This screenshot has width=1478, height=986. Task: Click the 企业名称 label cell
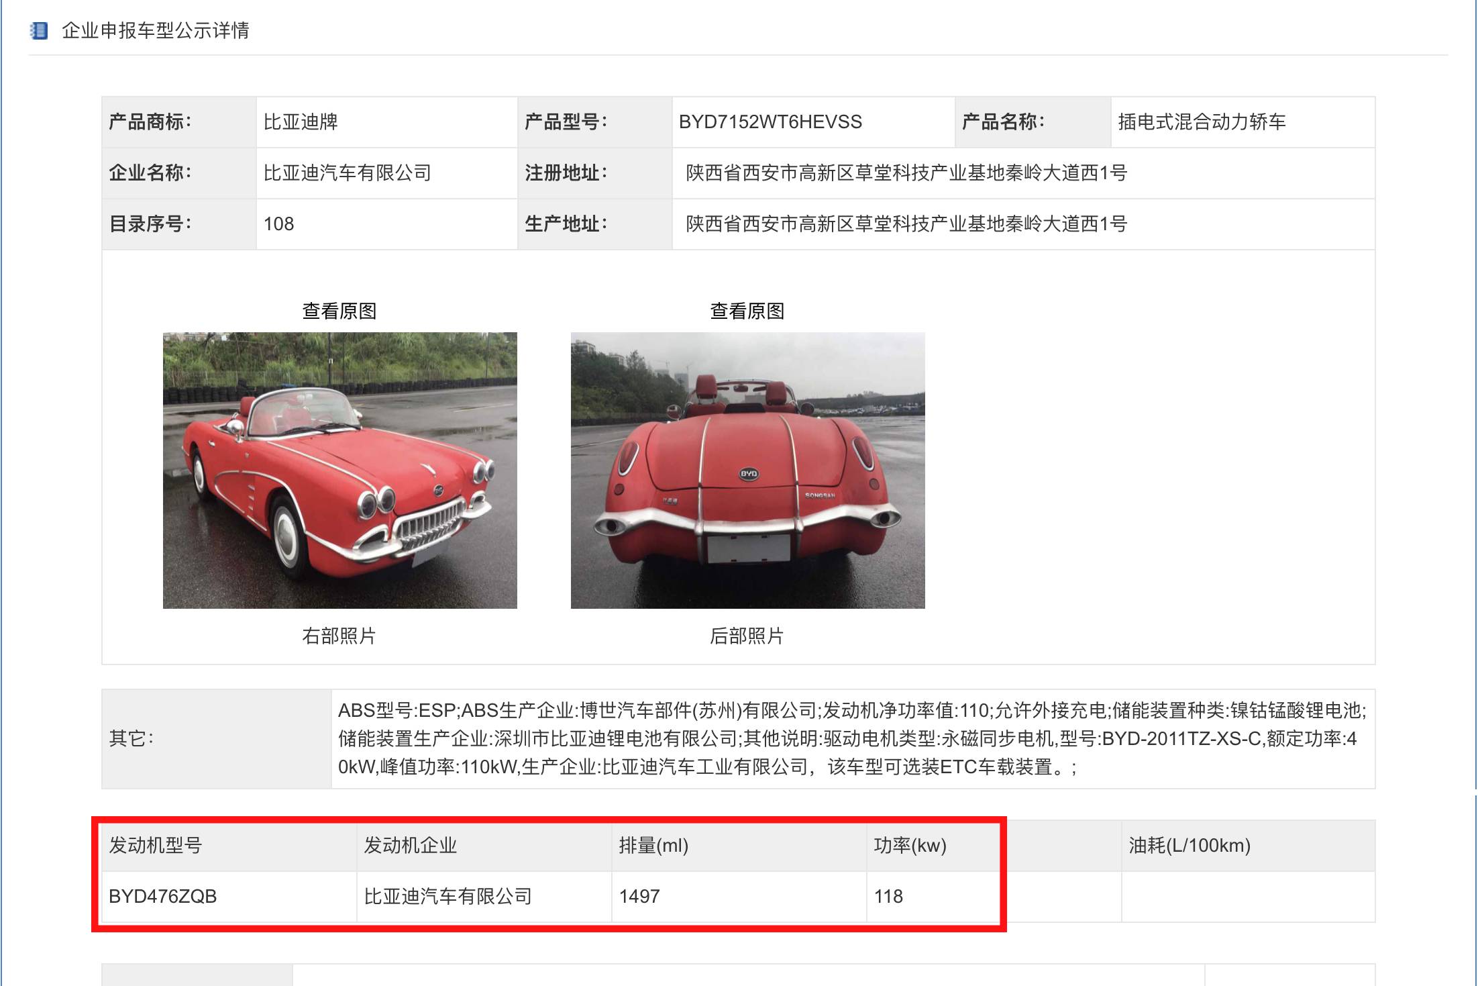[x=179, y=173]
